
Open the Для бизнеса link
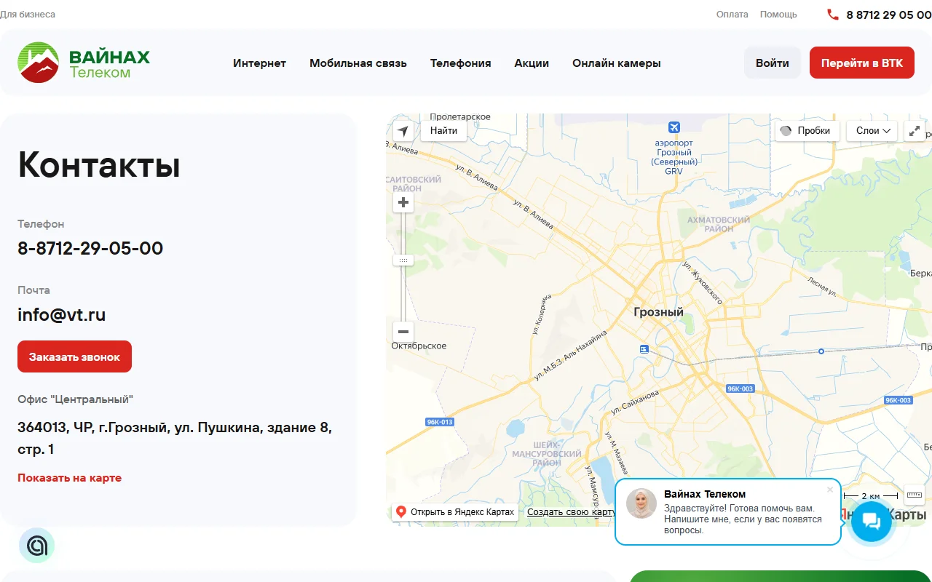pos(28,15)
